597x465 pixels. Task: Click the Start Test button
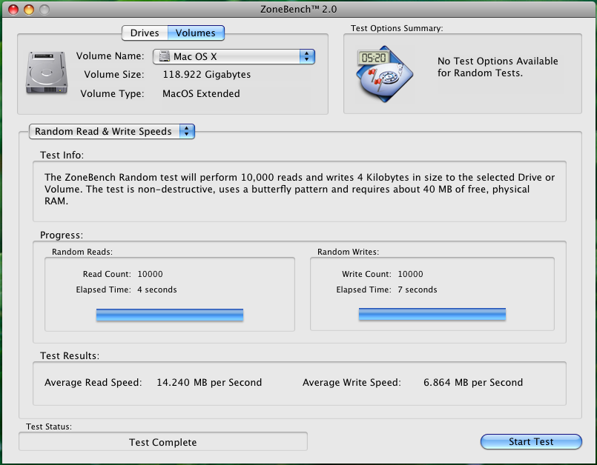coord(531,441)
